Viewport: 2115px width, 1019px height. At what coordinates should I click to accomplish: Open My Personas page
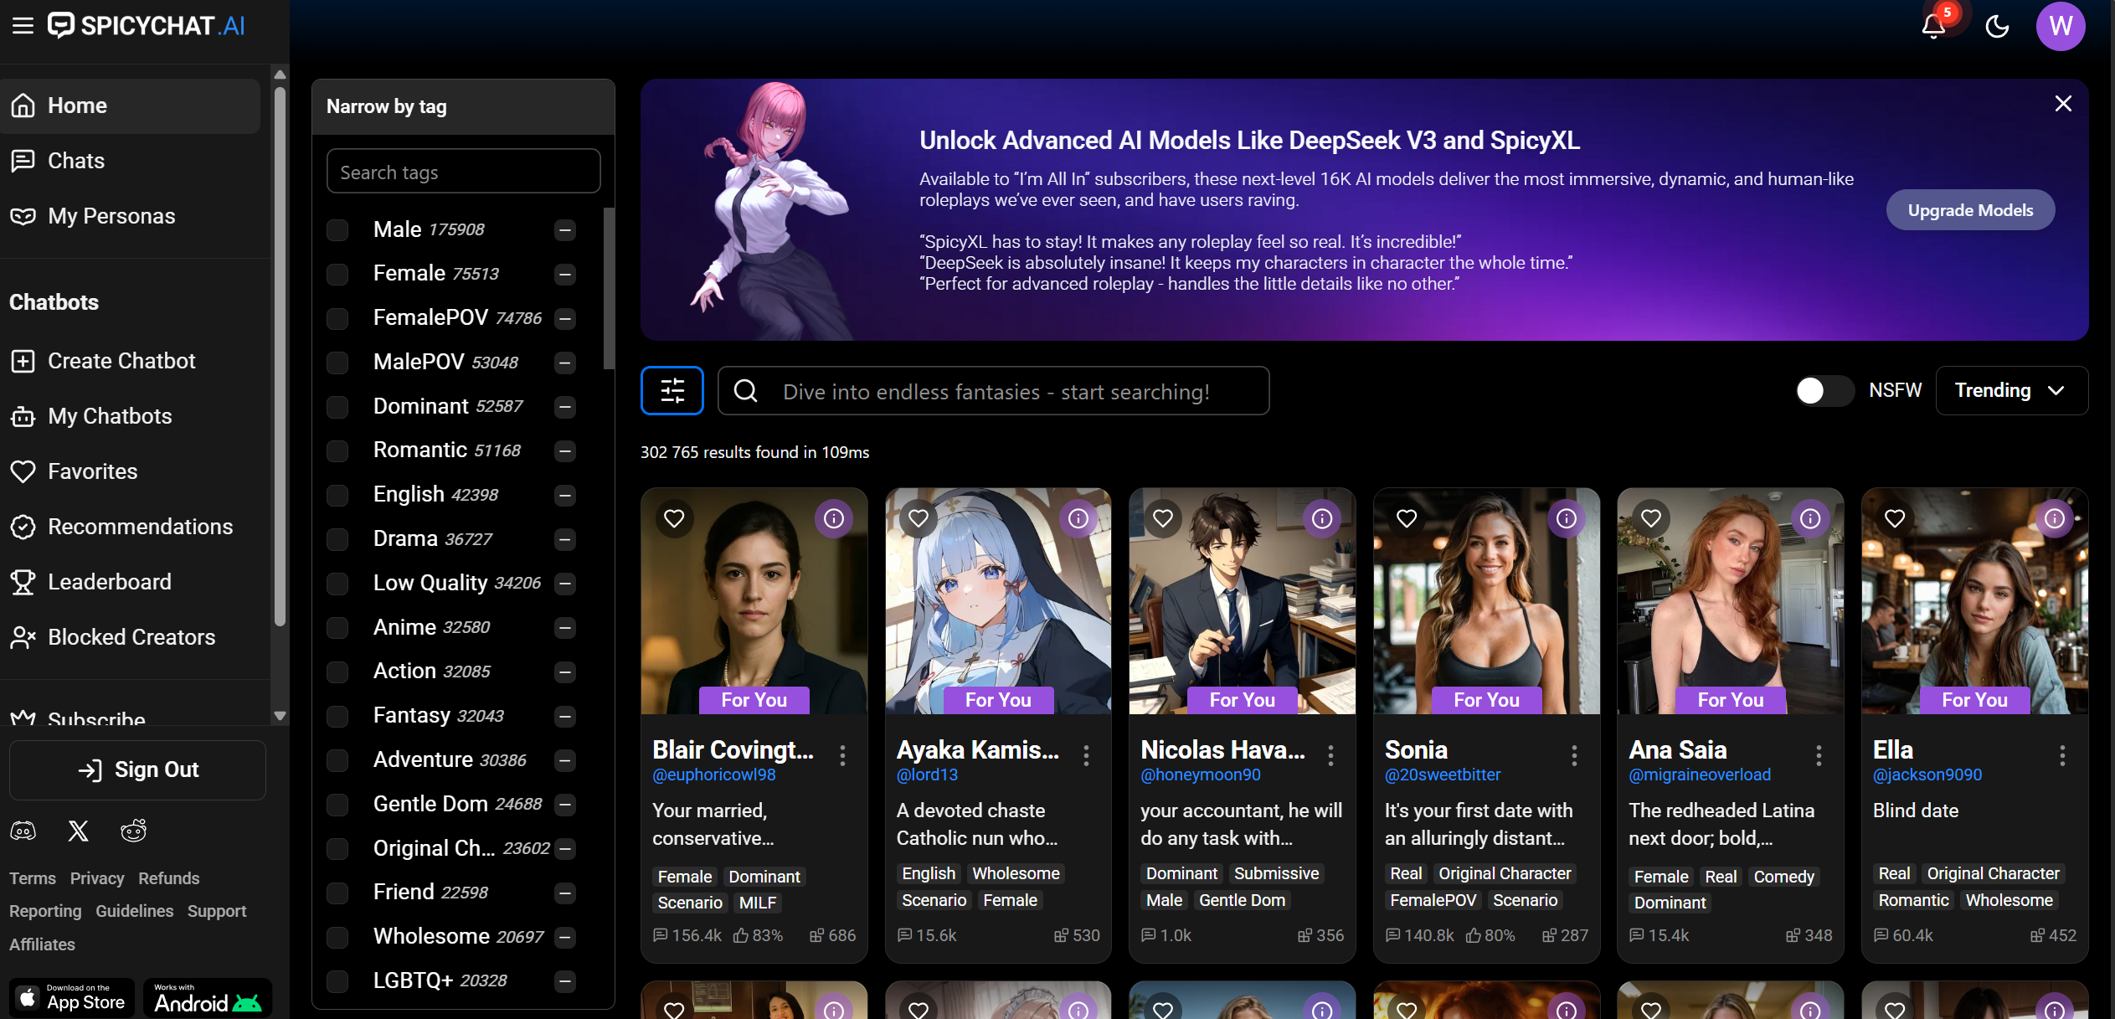click(131, 216)
